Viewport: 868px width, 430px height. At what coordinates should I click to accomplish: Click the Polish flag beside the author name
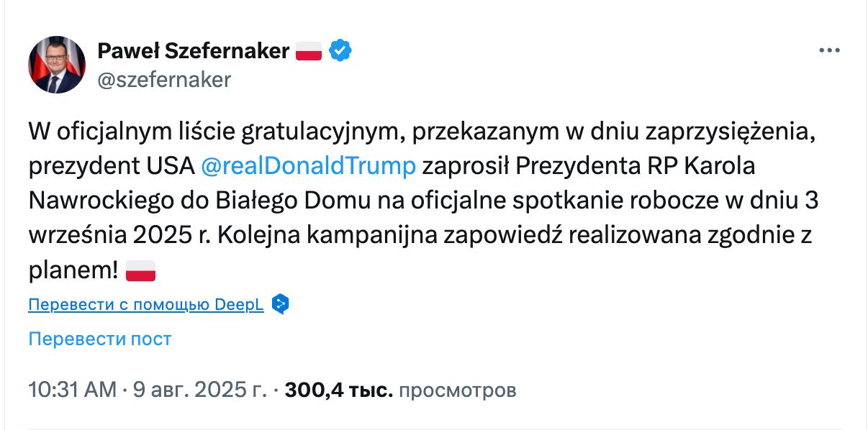point(309,52)
